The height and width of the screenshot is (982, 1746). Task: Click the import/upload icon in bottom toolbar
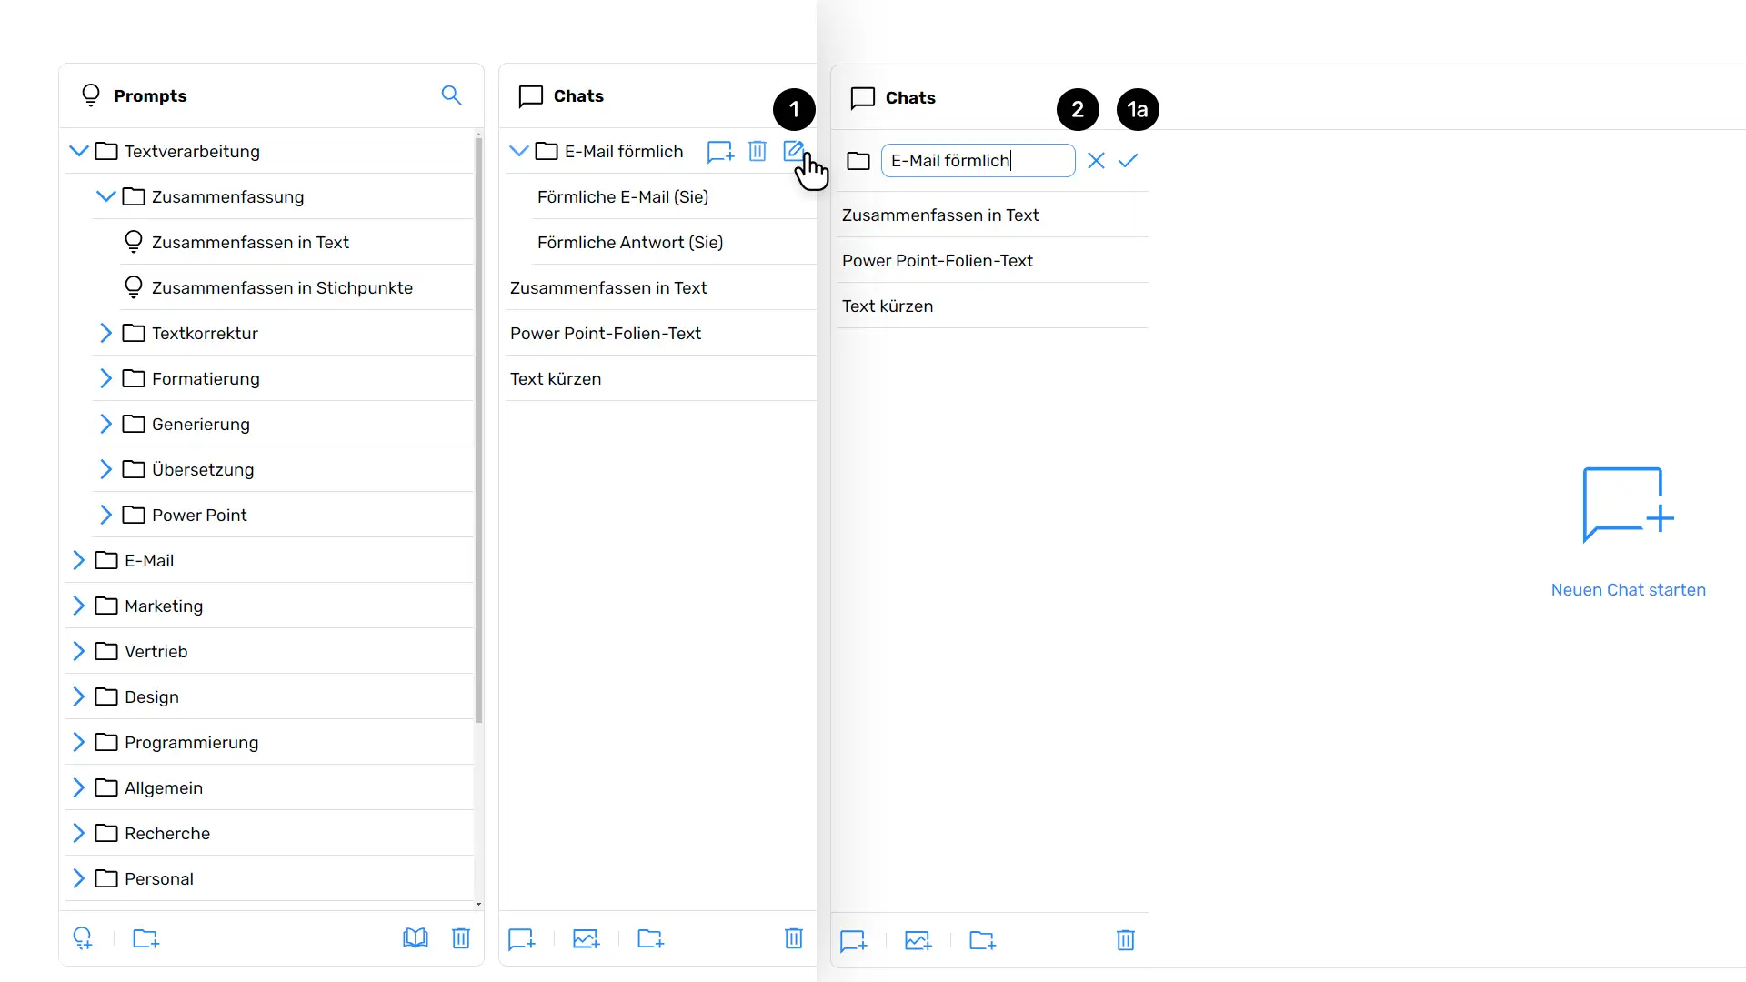click(x=587, y=940)
